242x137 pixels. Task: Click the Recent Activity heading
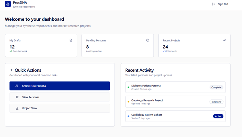click(140, 70)
